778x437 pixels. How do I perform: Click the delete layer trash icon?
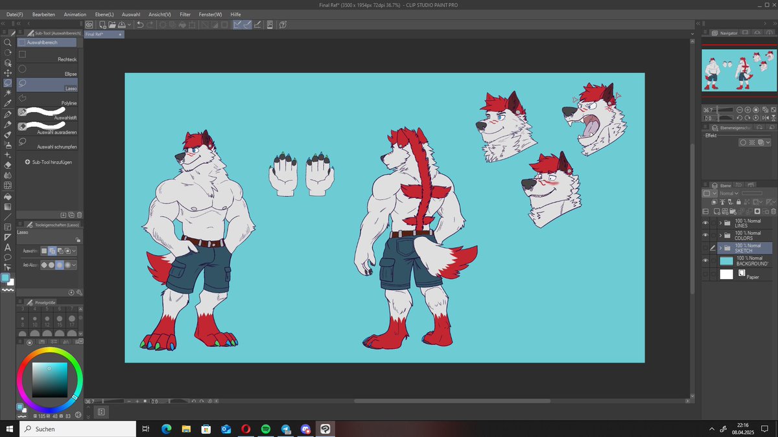tap(773, 211)
